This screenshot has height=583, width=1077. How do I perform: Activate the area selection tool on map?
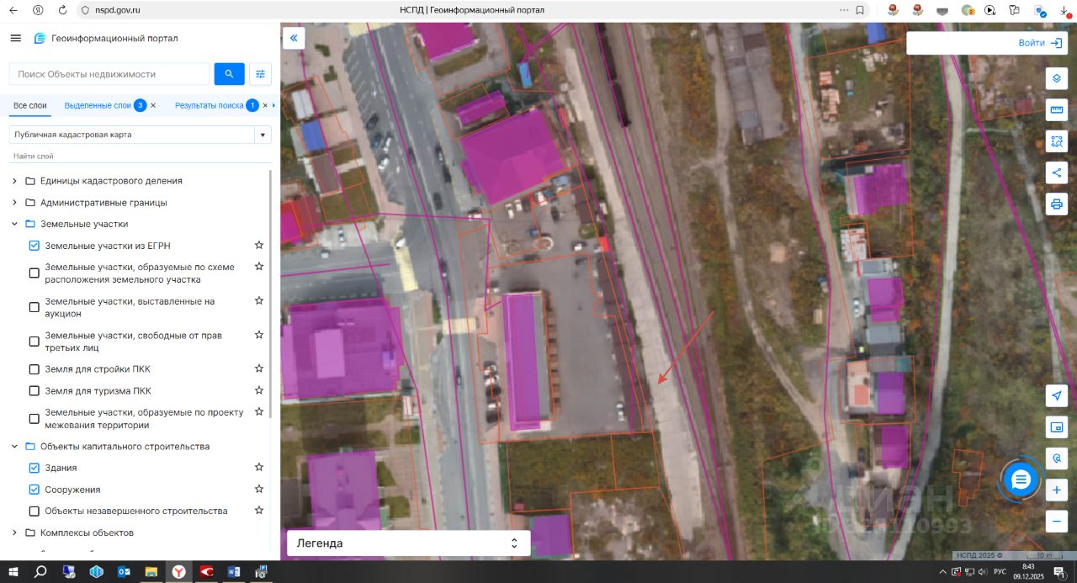pos(1057,141)
